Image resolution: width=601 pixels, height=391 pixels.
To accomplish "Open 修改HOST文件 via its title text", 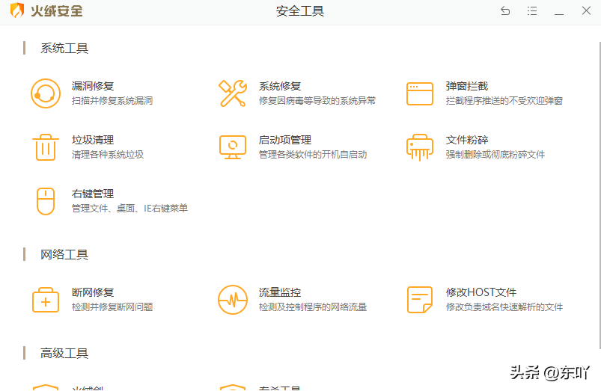I will (481, 292).
